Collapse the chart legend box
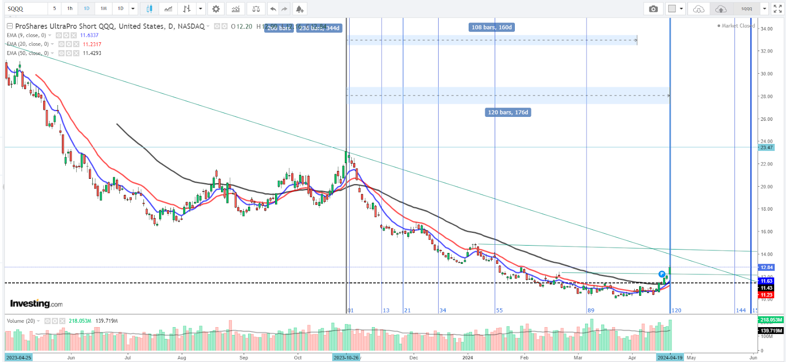Screen dimensions: 786x362 coord(10,27)
